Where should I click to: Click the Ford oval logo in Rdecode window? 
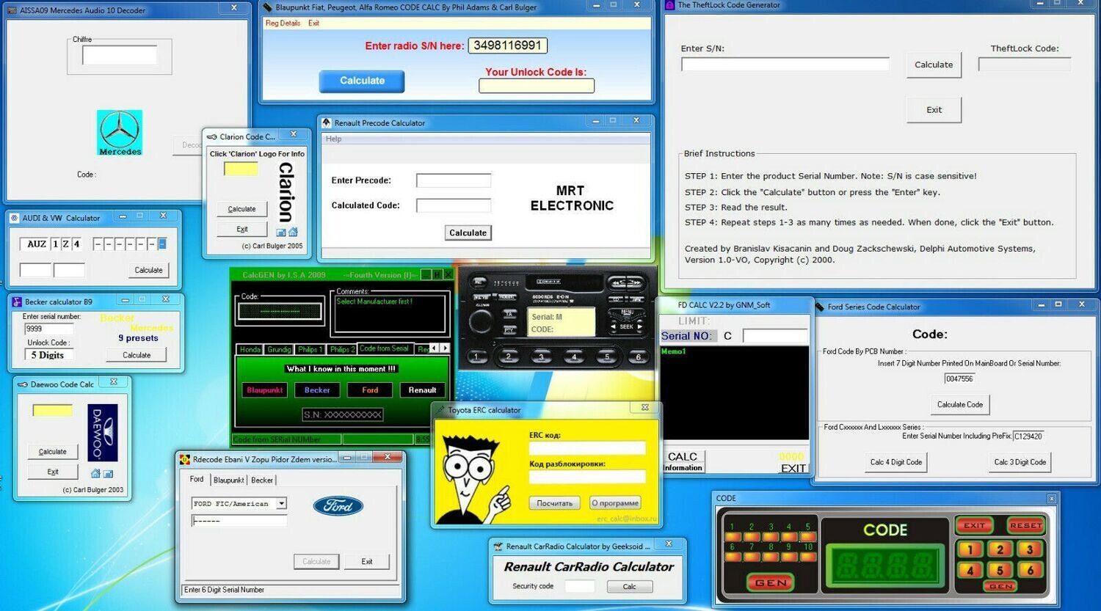click(x=338, y=505)
